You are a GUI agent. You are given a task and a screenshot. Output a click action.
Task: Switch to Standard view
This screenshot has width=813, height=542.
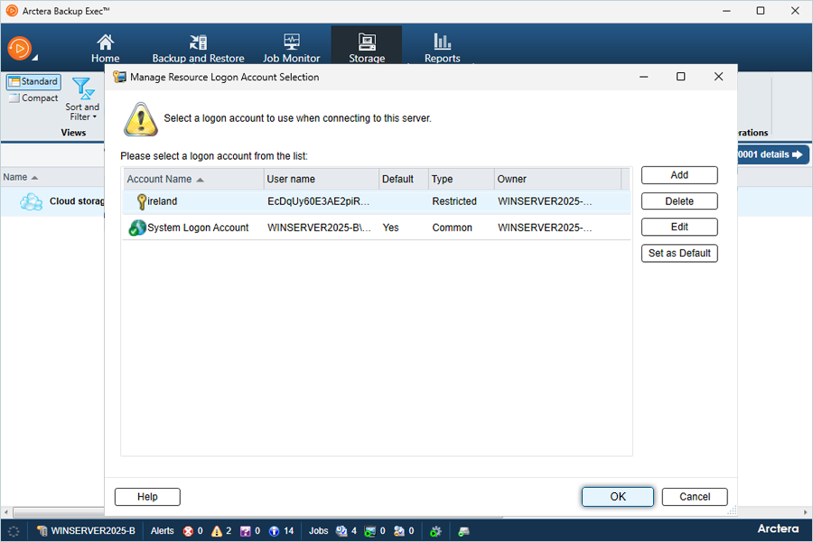[x=33, y=81]
